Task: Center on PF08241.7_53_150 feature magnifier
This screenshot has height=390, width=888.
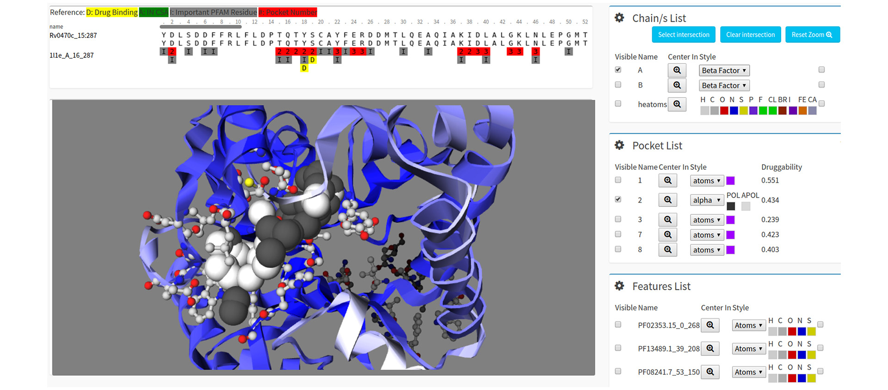Action: tap(710, 372)
